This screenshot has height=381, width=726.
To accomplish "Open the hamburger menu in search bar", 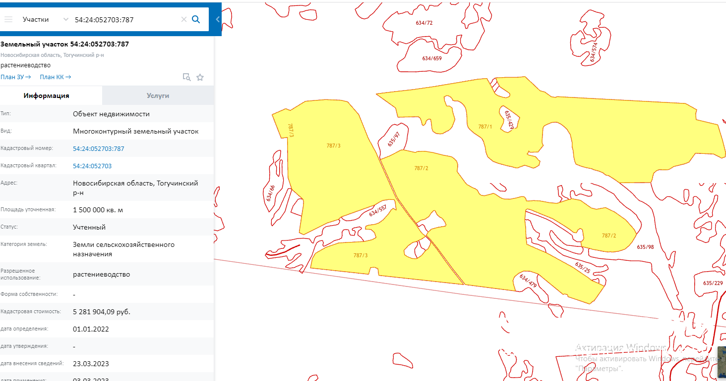I will (x=8, y=19).
